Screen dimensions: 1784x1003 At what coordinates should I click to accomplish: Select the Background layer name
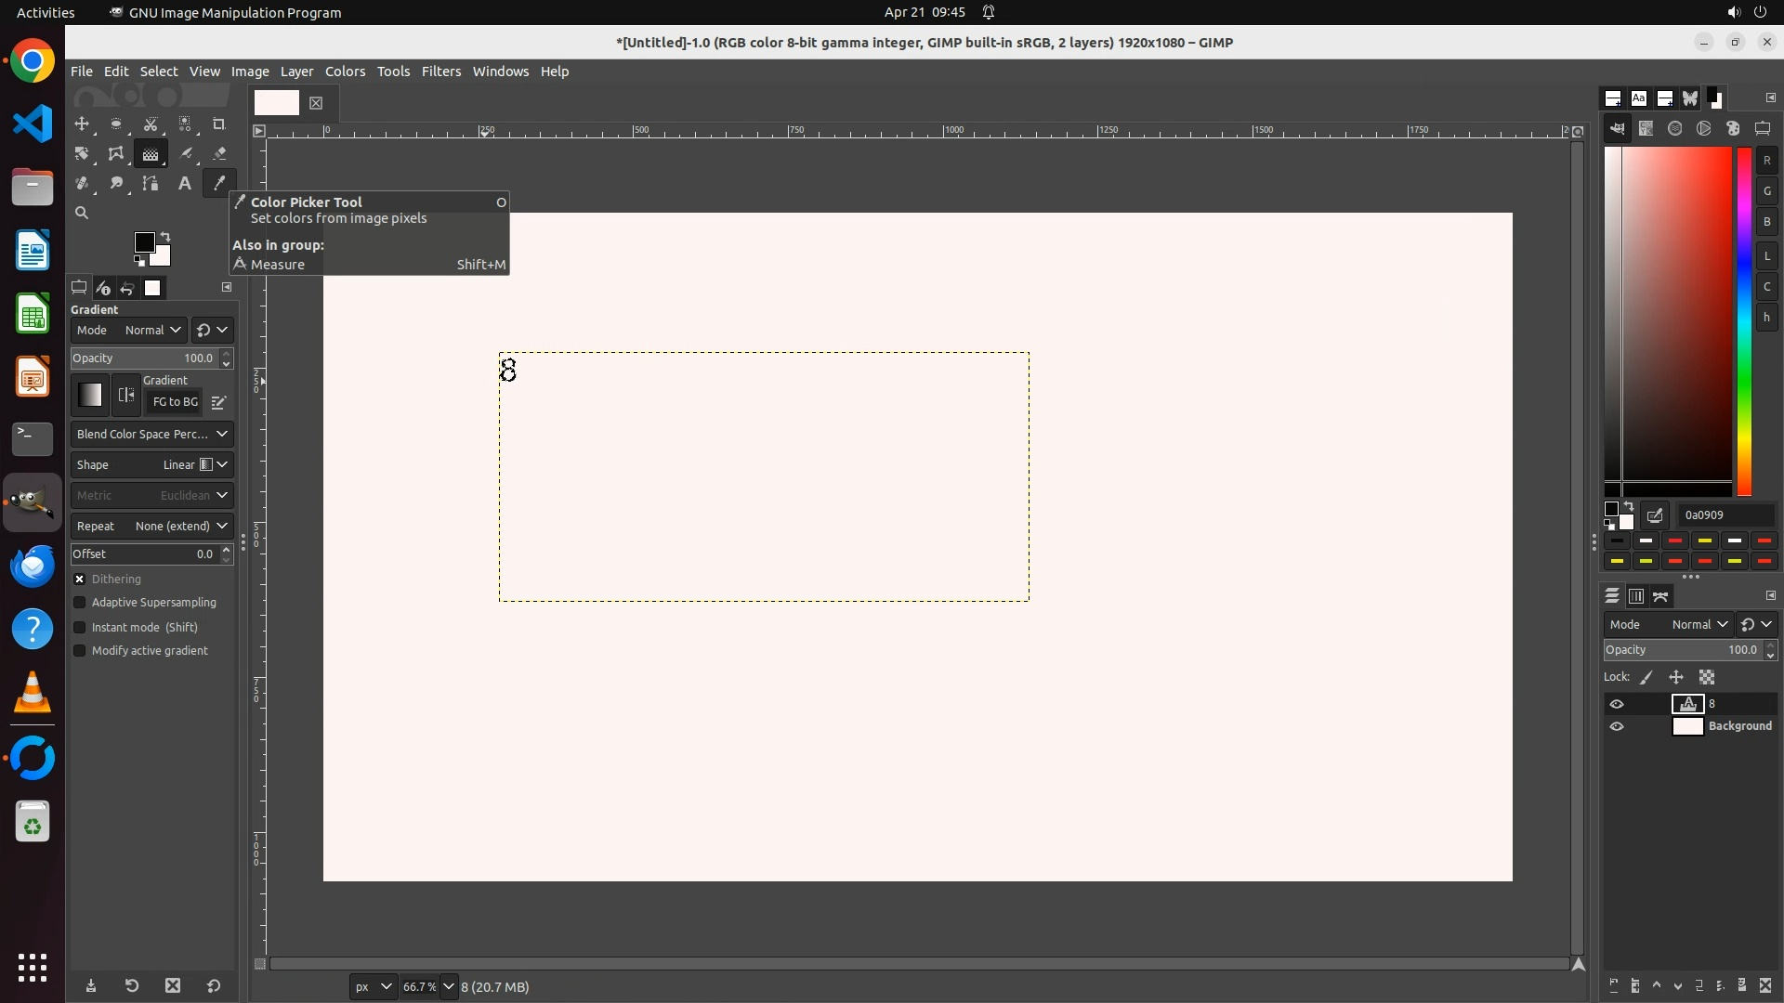pos(1739,726)
